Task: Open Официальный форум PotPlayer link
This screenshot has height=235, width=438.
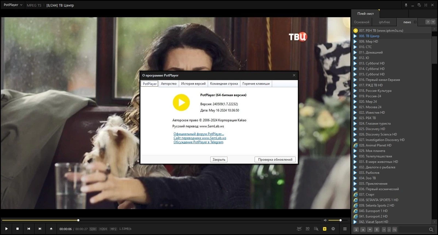Action: [199, 134]
